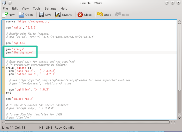The width and height of the screenshot is (182, 132).
Task: Open the Settings menu
Action: (x=50, y=9)
